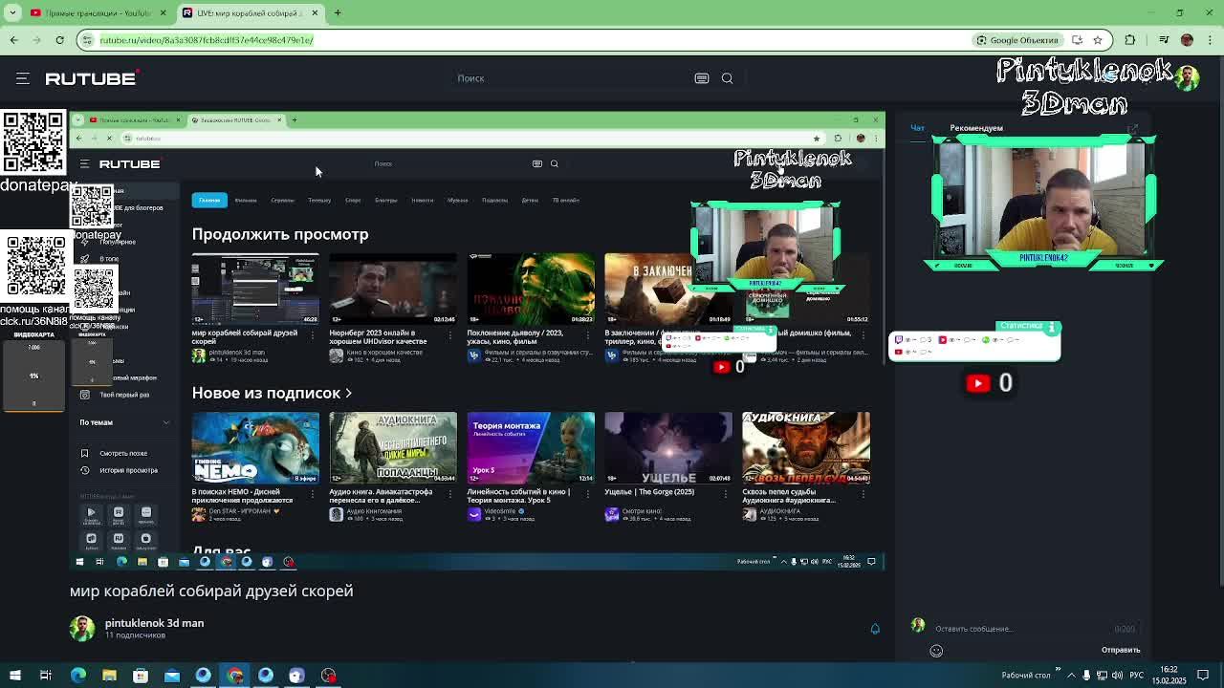Open the pintuklenok 3d man channel link

pos(154,623)
